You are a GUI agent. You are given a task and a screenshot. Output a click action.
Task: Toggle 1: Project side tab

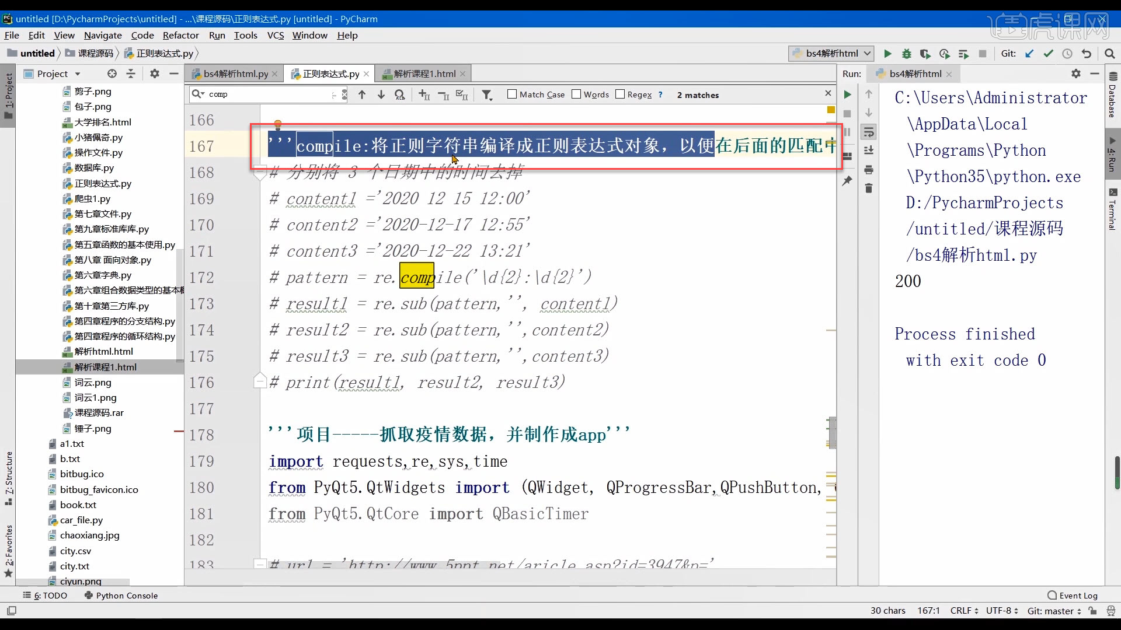(x=8, y=95)
